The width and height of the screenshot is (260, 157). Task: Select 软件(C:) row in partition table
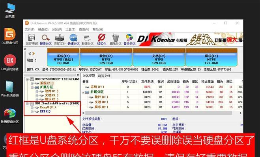point(163,97)
